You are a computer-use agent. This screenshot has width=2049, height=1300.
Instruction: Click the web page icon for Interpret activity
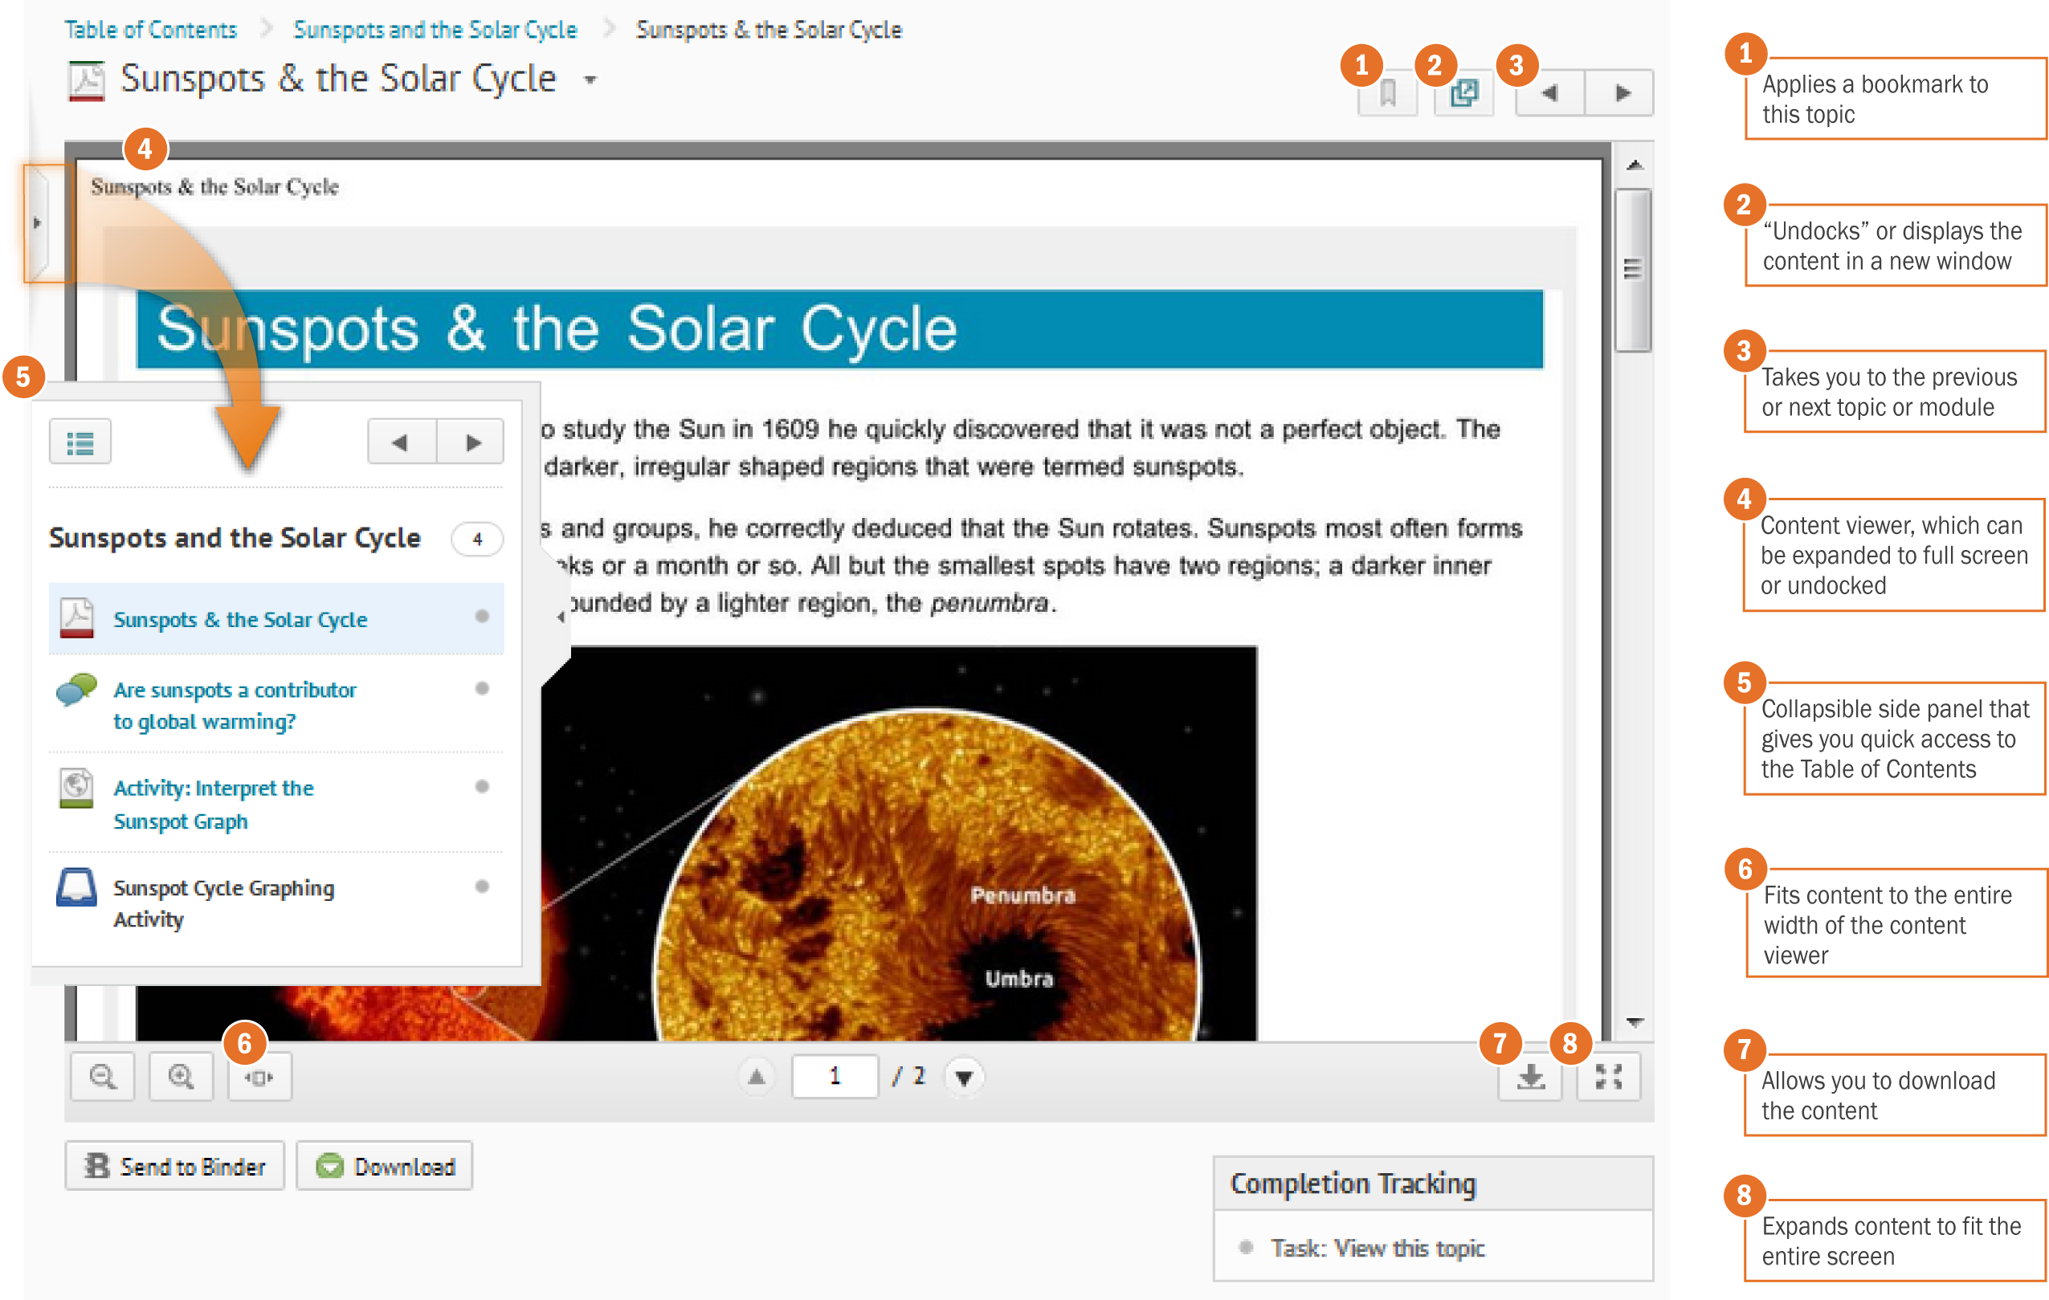point(76,788)
